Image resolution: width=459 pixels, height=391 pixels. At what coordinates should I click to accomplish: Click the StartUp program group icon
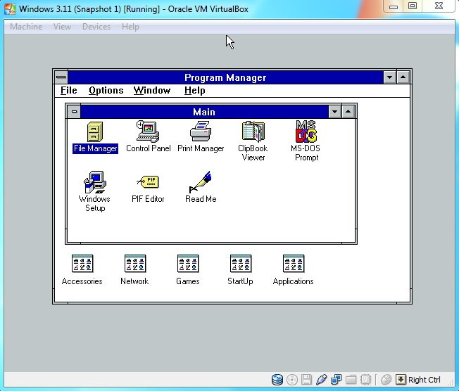coord(240,264)
